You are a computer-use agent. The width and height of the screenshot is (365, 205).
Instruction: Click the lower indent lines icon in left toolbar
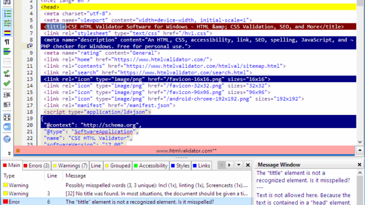[7, 105]
